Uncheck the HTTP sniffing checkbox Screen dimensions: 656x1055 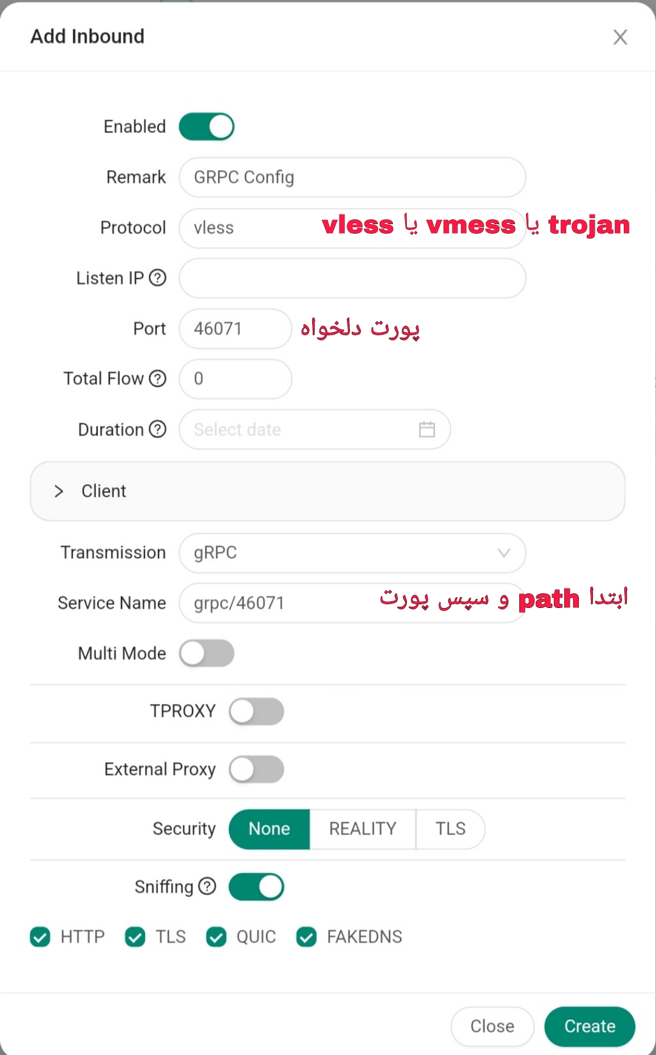[40, 937]
